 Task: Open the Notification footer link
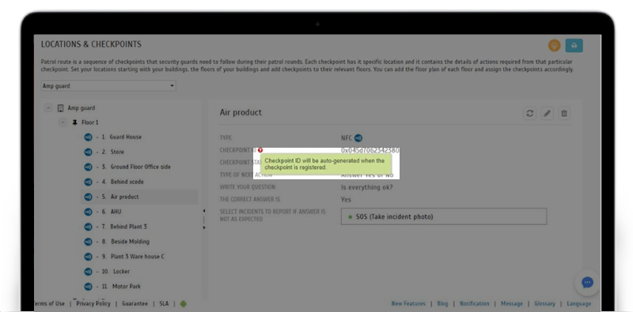[474, 303]
